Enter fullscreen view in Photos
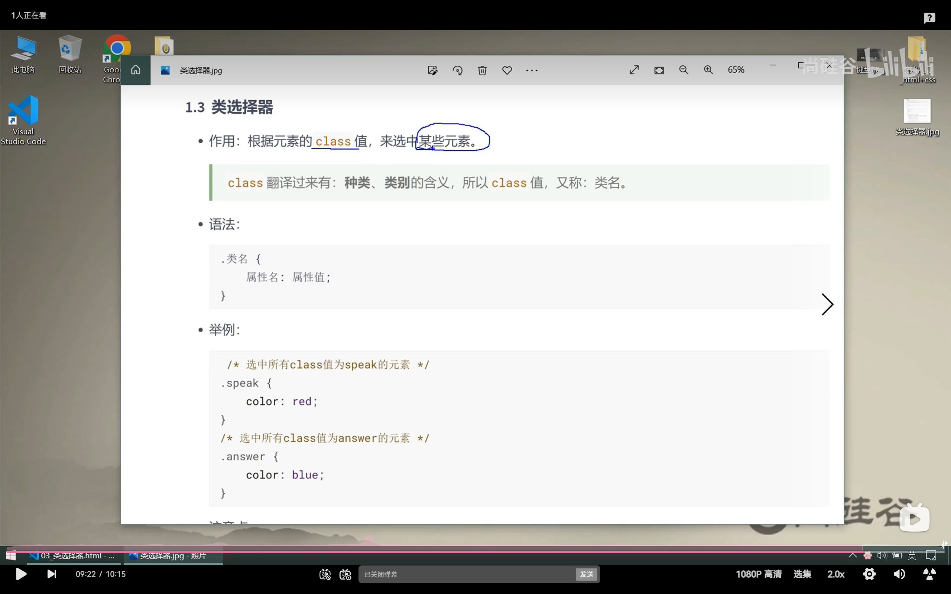The image size is (951, 594). (633, 69)
